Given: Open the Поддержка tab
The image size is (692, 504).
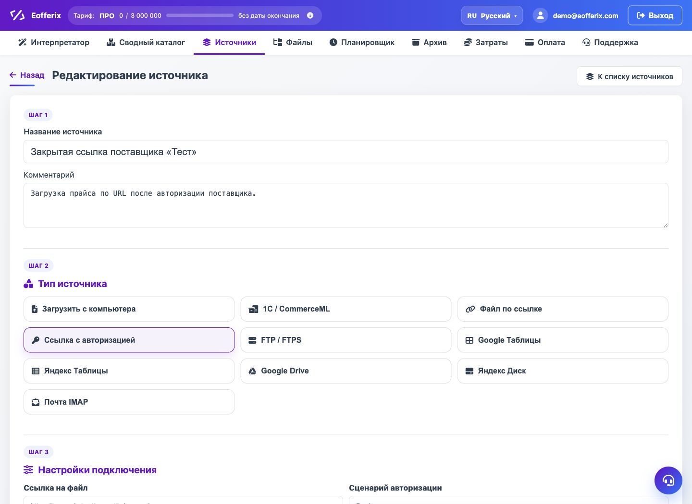Looking at the screenshot, I should pos(610,42).
